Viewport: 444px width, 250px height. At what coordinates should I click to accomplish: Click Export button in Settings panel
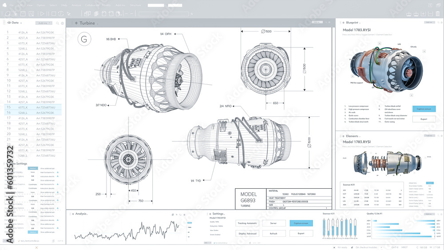(301, 234)
